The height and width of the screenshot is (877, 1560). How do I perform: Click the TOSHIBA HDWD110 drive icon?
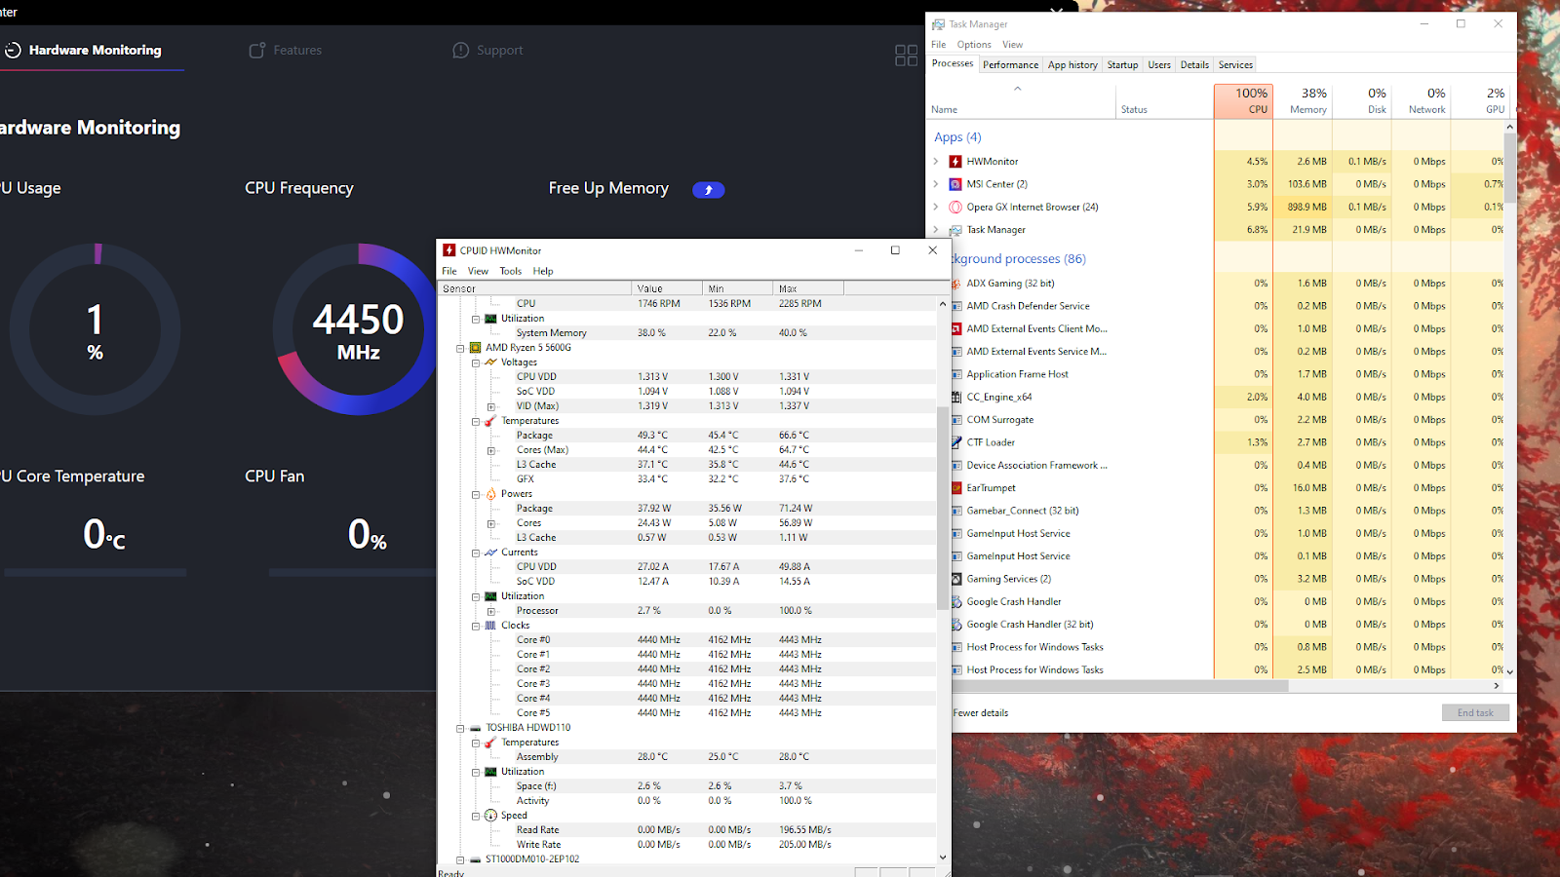tap(475, 728)
